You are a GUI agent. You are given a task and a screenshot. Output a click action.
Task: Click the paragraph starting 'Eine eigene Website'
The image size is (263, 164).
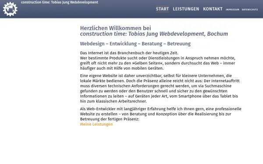160,88
